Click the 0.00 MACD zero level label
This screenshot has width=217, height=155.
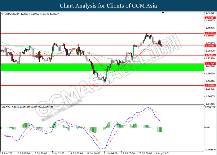[208, 127]
